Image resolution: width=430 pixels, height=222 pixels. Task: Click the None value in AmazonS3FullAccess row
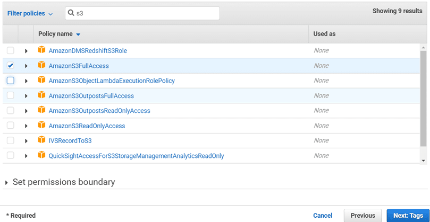321,66
